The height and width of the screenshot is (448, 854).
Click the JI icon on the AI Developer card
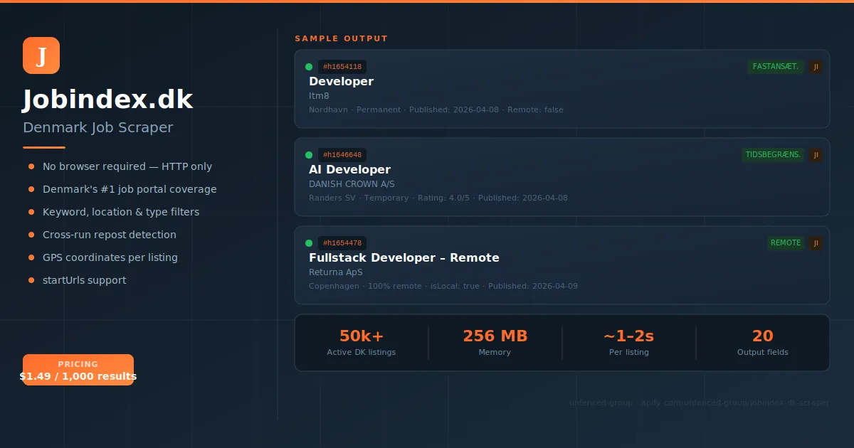816,154
